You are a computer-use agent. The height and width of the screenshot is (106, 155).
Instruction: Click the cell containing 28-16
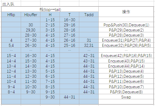(x=70, y=30)
